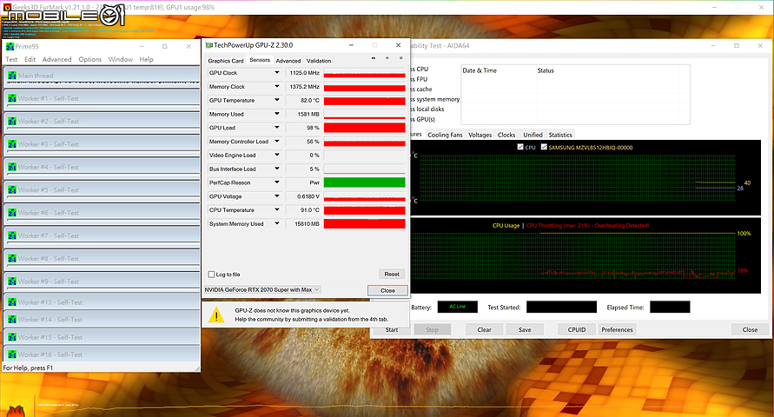Click the Worker #15 Self-Test window icon
The width and height of the screenshot is (774, 417).
click(x=12, y=337)
